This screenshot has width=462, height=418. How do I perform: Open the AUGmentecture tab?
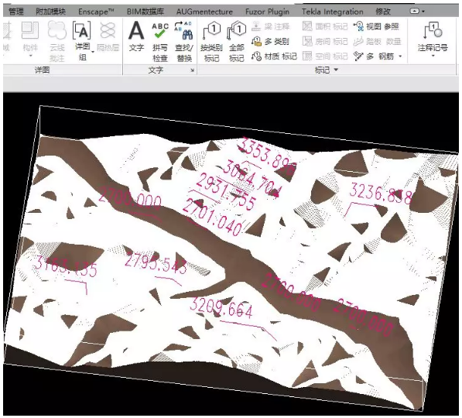[x=204, y=12]
